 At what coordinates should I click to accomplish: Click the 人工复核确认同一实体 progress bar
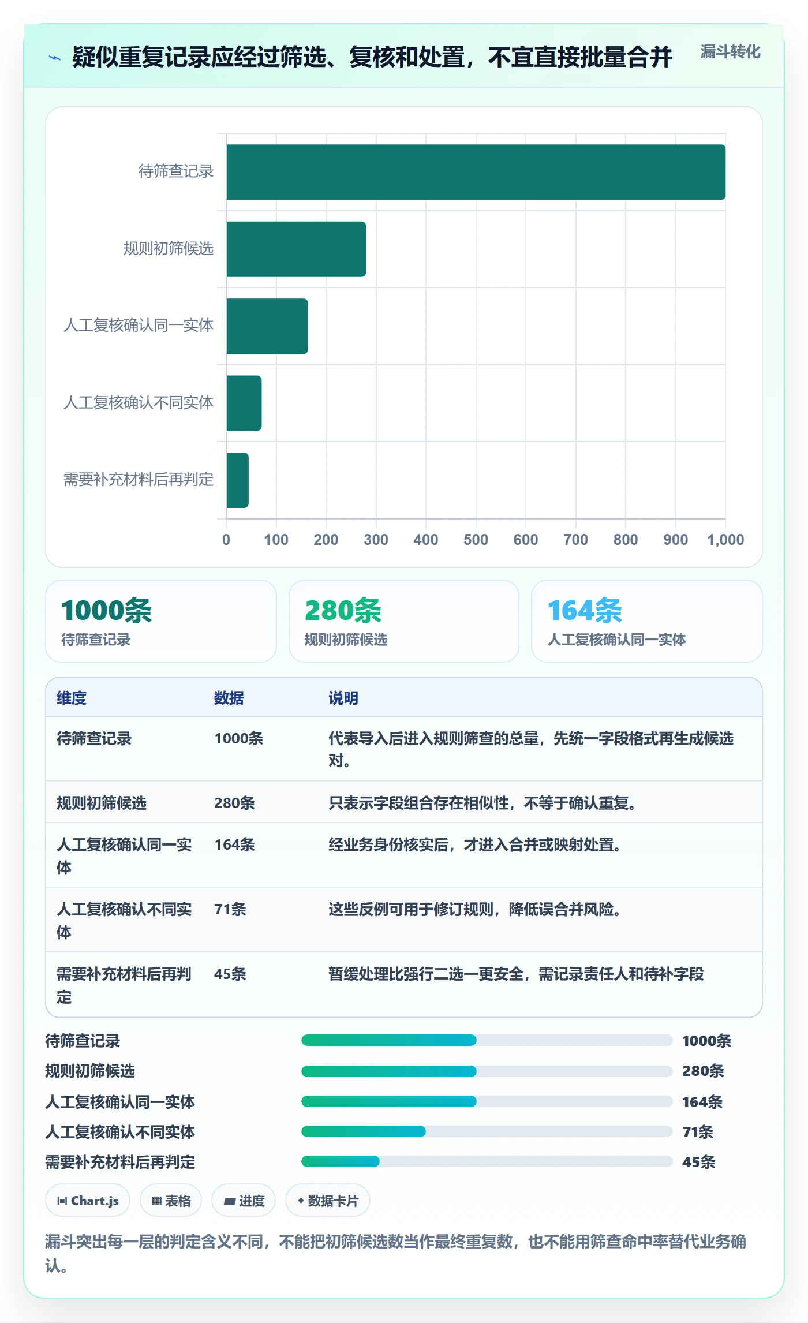click(x=487, y=1101)
